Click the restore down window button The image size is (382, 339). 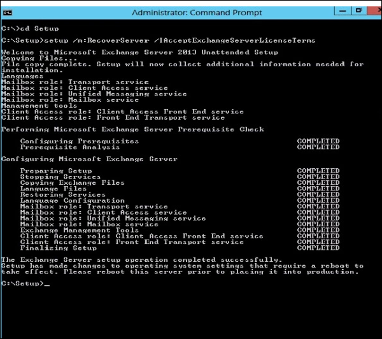pos(359,11)
